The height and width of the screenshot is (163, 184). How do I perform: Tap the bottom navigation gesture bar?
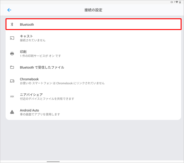point(53,161)
